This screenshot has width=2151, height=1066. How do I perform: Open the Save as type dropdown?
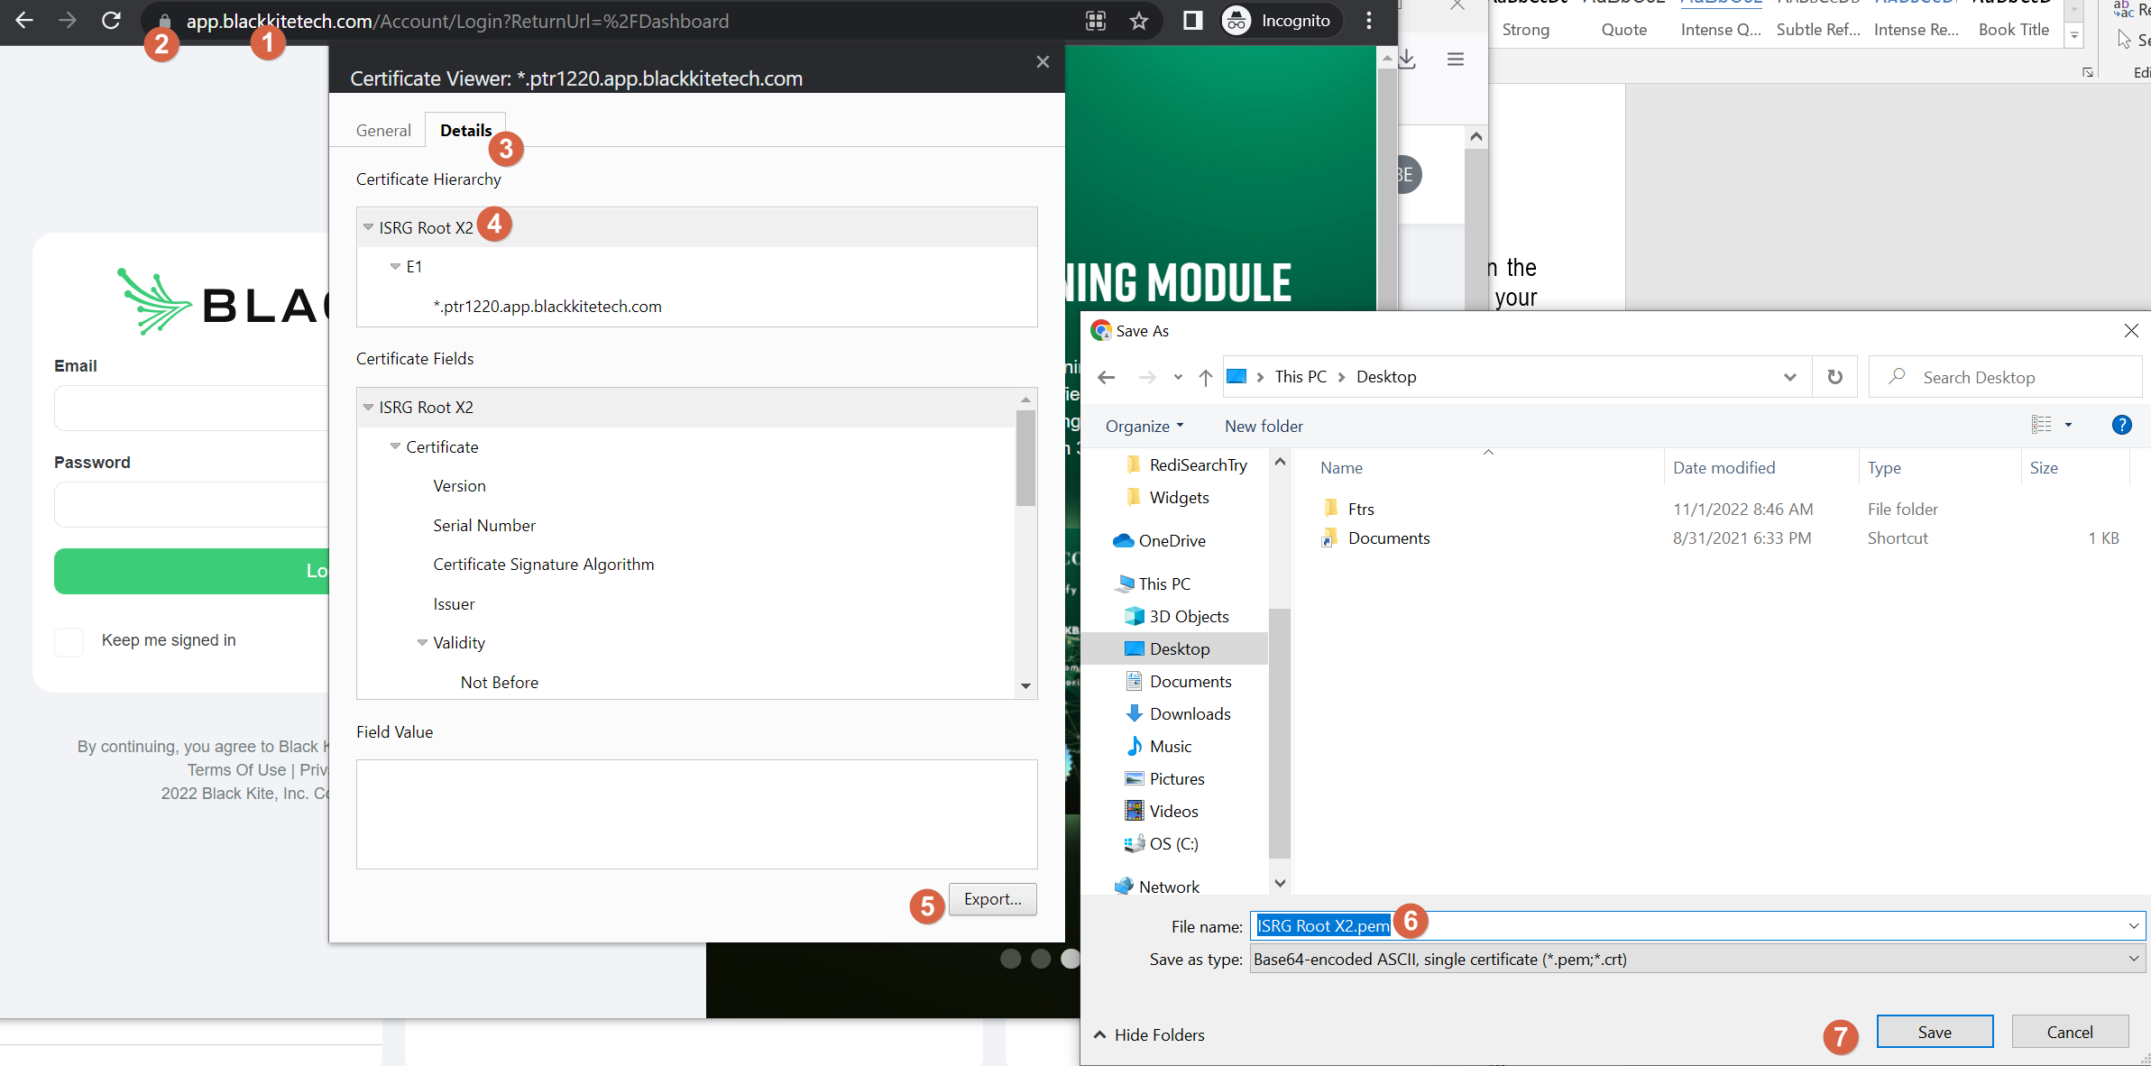[x=2134, y=959]
